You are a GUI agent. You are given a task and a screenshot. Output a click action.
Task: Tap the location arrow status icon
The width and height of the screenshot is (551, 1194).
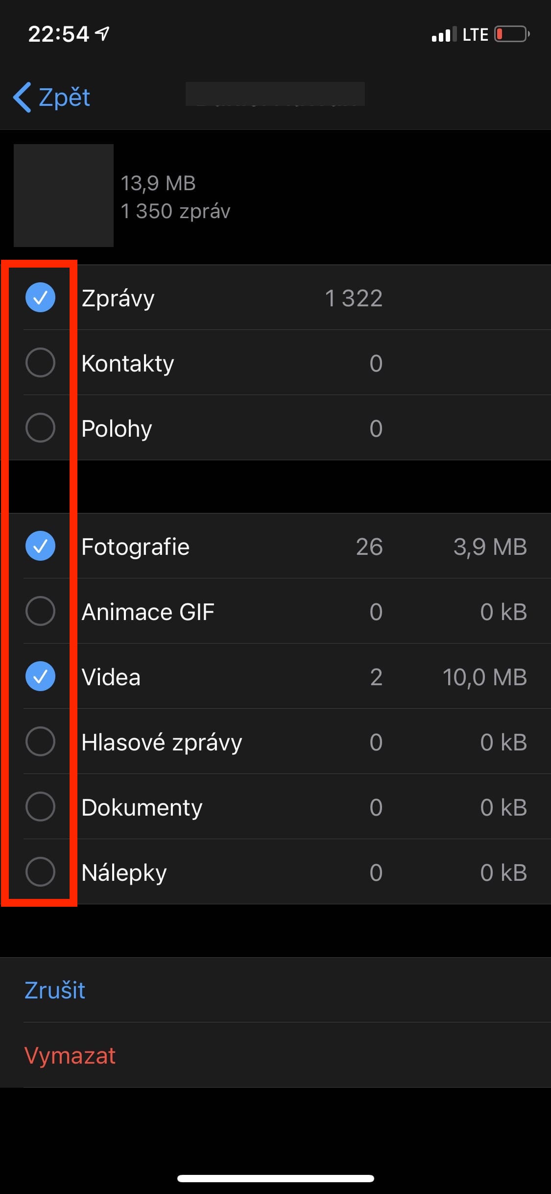pos(102,33)
